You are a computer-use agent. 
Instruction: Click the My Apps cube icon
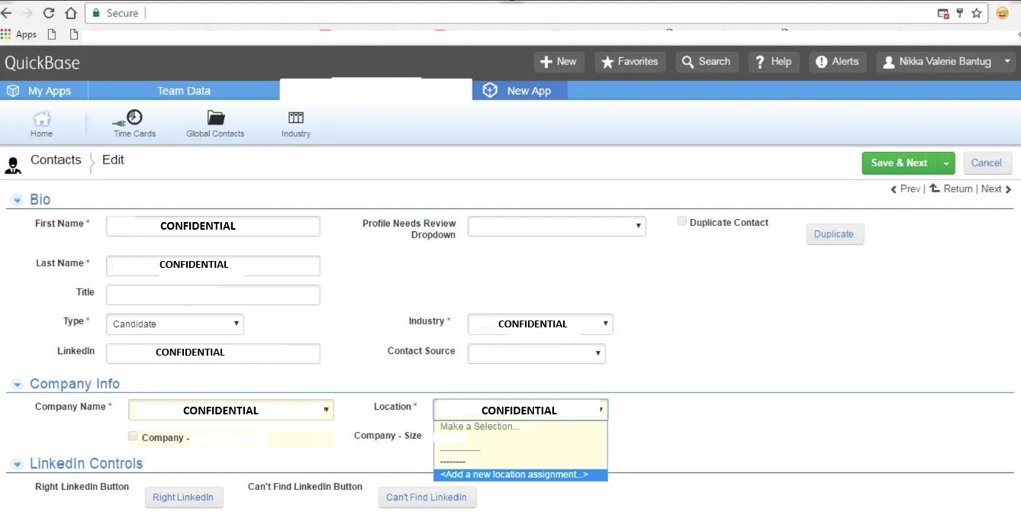[13, 91]
